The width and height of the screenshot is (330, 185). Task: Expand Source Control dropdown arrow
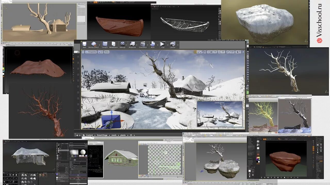point(100,45)
